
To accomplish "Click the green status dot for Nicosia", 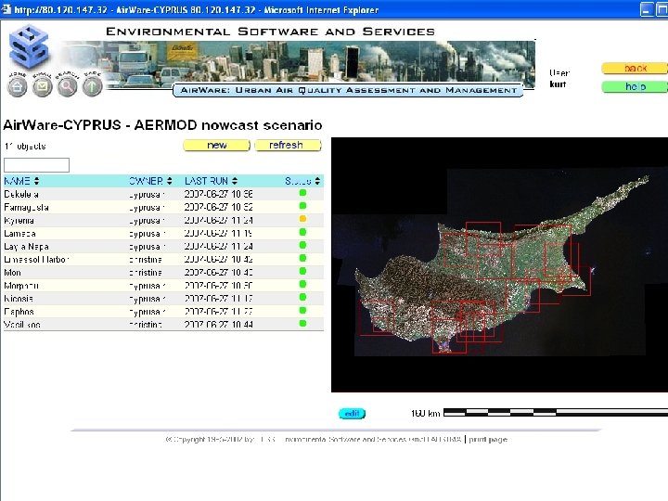I will click(x=302, y=298).
